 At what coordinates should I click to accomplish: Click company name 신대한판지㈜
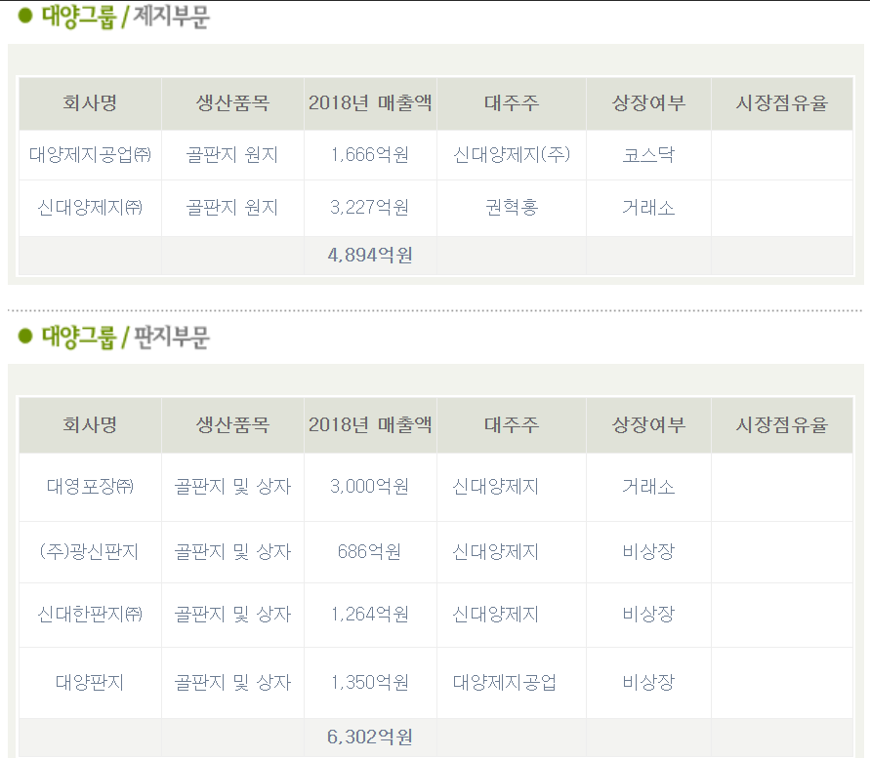90,615
